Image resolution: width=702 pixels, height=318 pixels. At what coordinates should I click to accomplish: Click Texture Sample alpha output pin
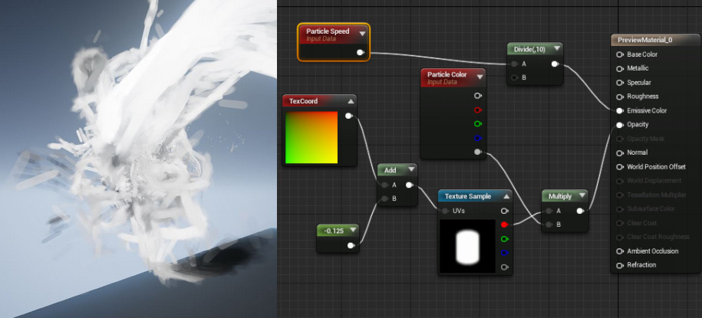pyautogui.click(x=505, y=267)
